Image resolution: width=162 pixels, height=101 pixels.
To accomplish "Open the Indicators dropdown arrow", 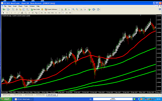I will pos(91,9).
